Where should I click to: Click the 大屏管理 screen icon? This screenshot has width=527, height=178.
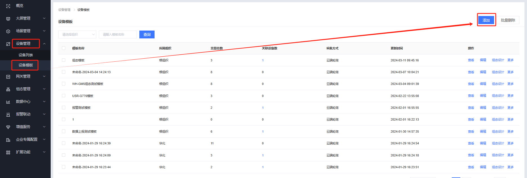click(x=8, y=19)
